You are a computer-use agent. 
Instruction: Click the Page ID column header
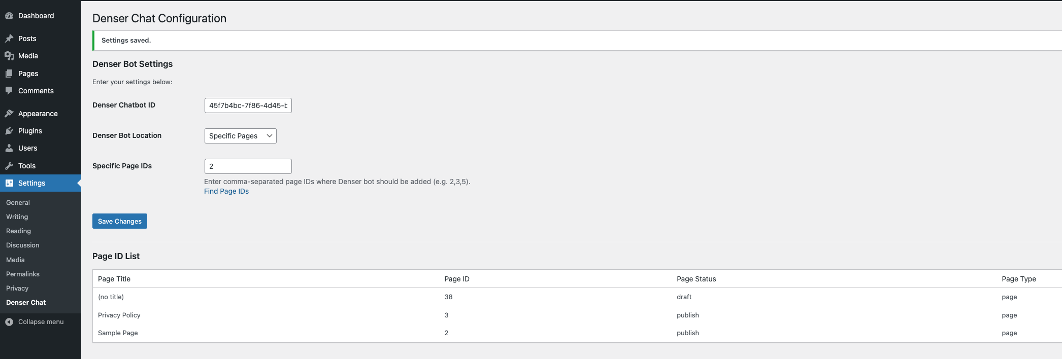[457, 279]
